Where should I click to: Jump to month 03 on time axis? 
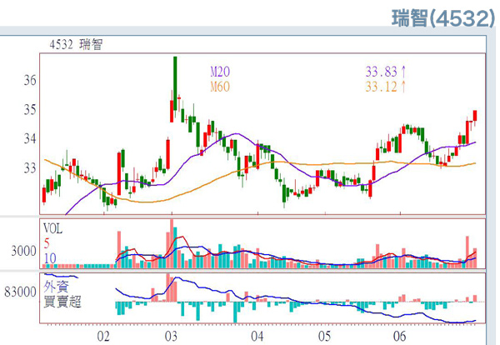(x=170, y=336)
